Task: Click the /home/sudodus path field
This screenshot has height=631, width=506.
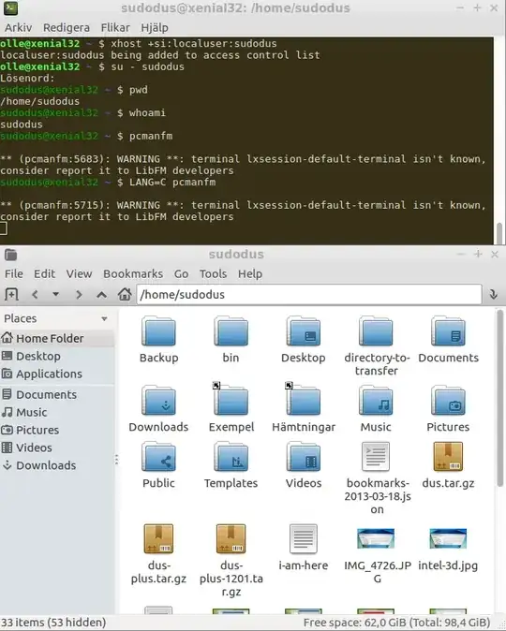Action: 309,295
